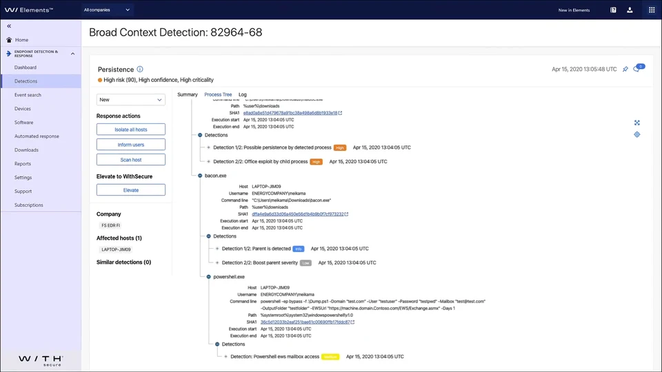
Task: Open external link icon beside powershell.exe SHA1
Action: tap(352, 322)
